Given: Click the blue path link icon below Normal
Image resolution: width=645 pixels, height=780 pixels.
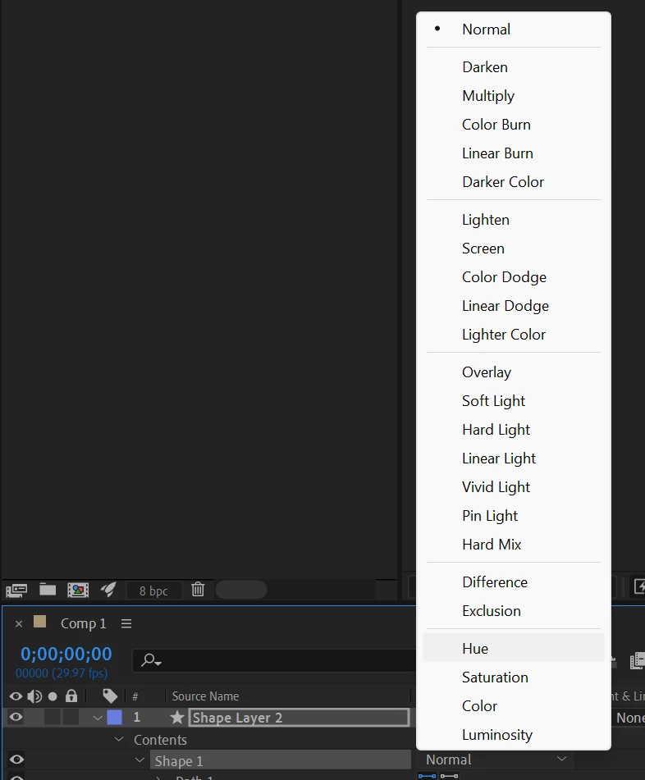Looking at the screenshot, I should 427,776.
